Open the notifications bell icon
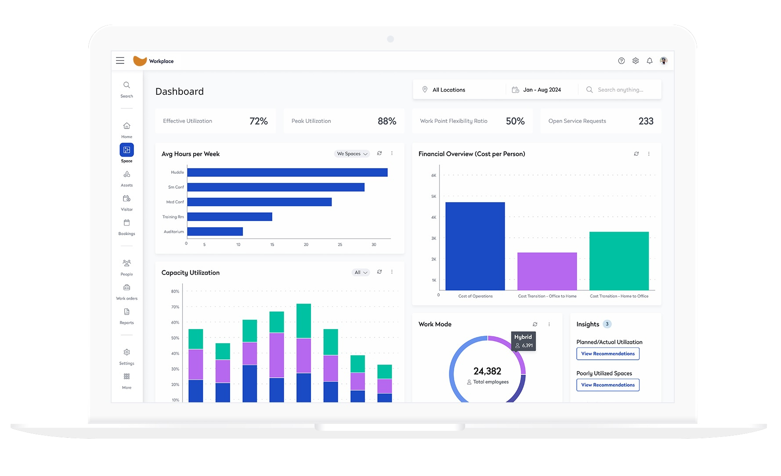Screen dimensions: 781x476 649,61
